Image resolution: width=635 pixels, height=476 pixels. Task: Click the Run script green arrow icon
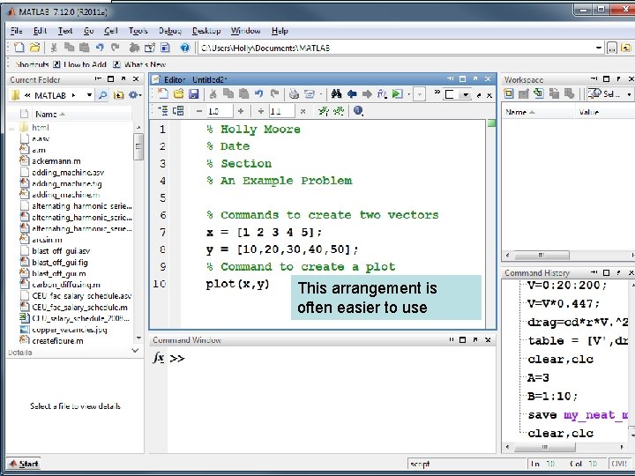pyautogui.click(x=397, y=94)
